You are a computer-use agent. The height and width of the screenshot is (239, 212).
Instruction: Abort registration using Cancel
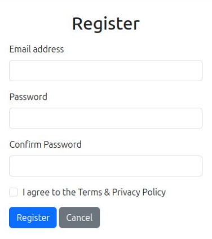(x=79, y=218)
